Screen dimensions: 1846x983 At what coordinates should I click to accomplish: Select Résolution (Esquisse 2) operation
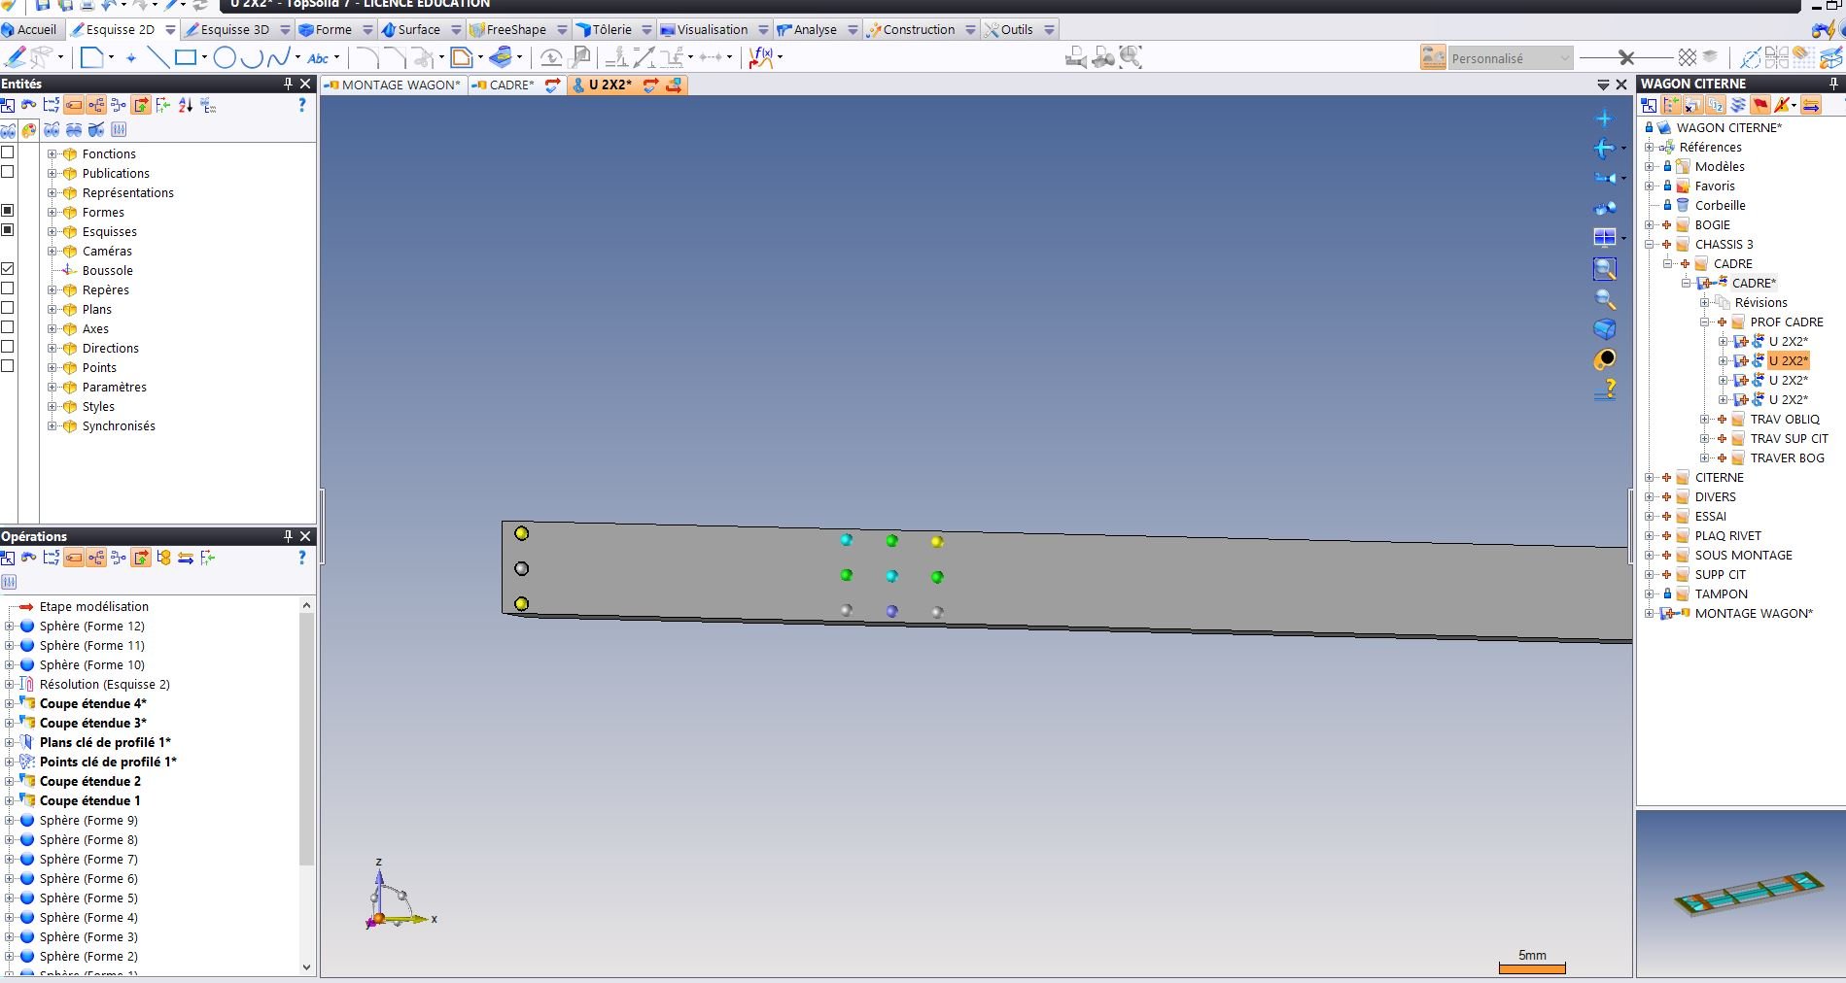pos(105,684)
